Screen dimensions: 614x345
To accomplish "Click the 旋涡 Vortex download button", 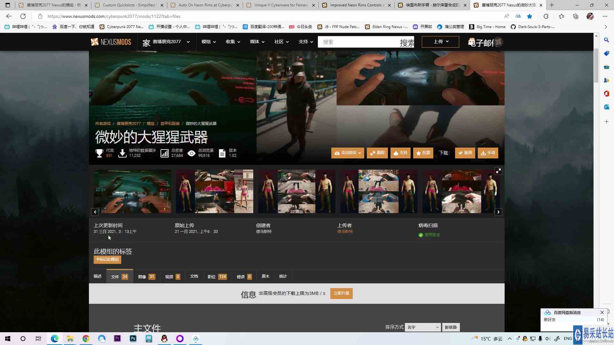I will (465, 153).
